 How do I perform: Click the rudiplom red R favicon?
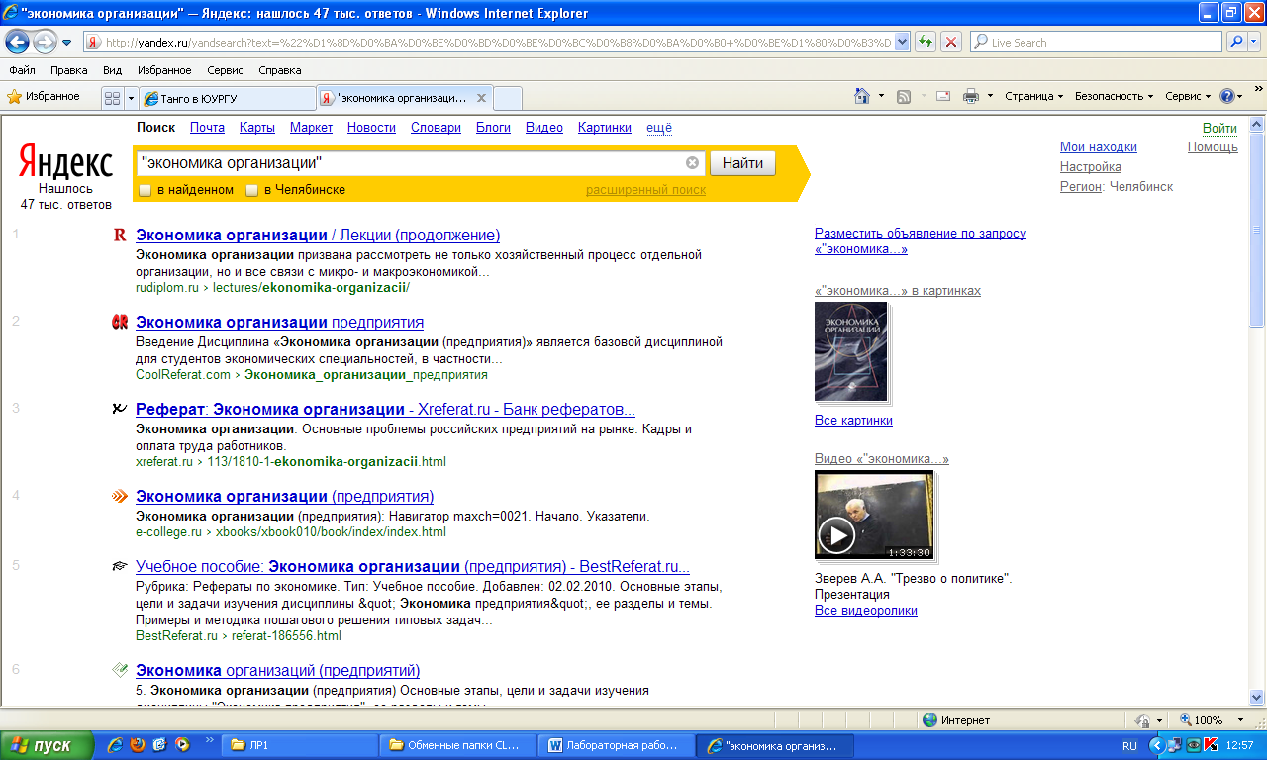[x=120, y=236]
